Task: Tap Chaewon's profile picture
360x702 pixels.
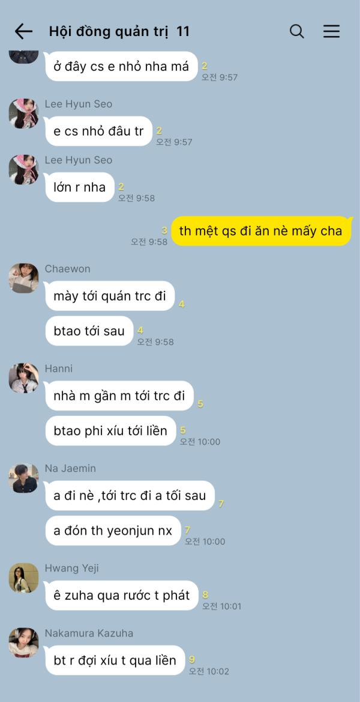Action: point(24,278)
